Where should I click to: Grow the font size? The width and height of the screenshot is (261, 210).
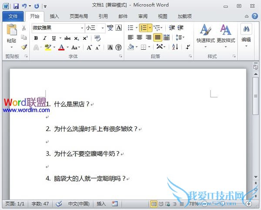coord(89,47)
